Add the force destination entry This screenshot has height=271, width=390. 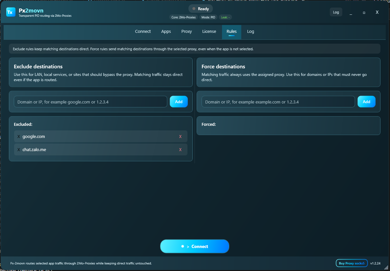pyautogui.click(x=366, y=102)
